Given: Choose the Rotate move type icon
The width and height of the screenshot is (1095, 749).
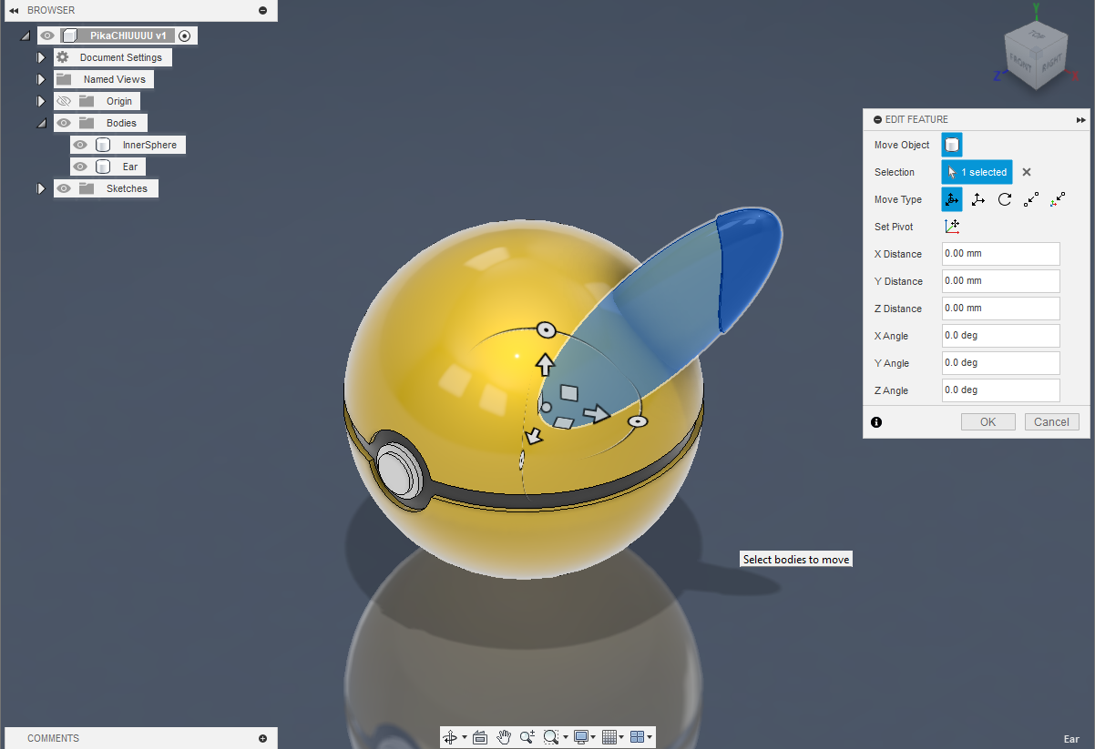Looking at the screenshot, I should (x=1005, y=199).
